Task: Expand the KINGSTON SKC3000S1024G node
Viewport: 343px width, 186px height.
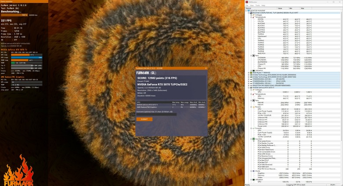Action: click(x=249, y=86)
